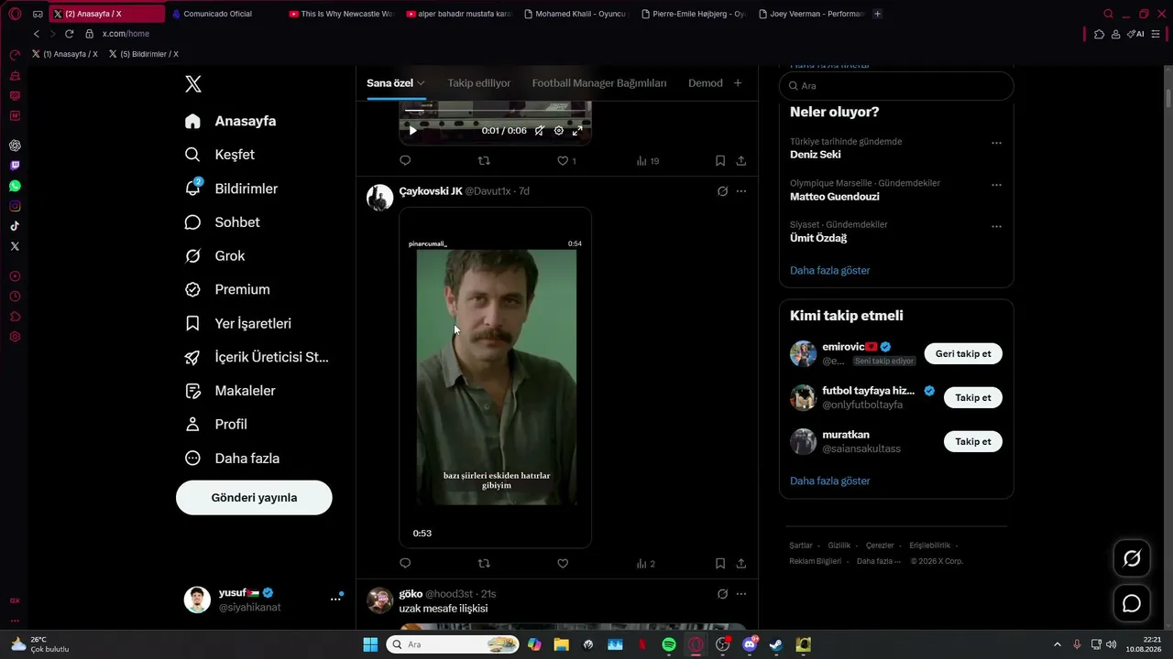The width and height of the screenshot is (1173, 659).
Task: Go back using the browser back arrow
Action: (37, 34)
